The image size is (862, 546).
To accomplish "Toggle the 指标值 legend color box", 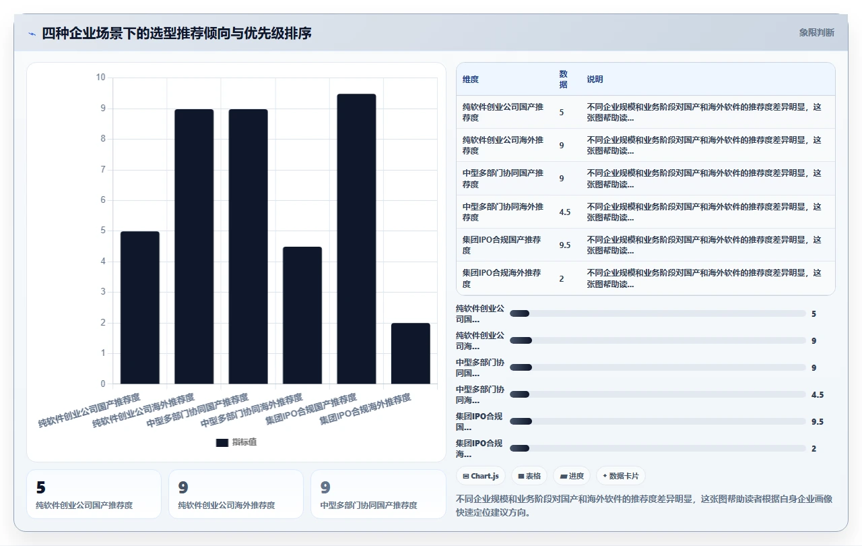I will [x=222, y=443].
